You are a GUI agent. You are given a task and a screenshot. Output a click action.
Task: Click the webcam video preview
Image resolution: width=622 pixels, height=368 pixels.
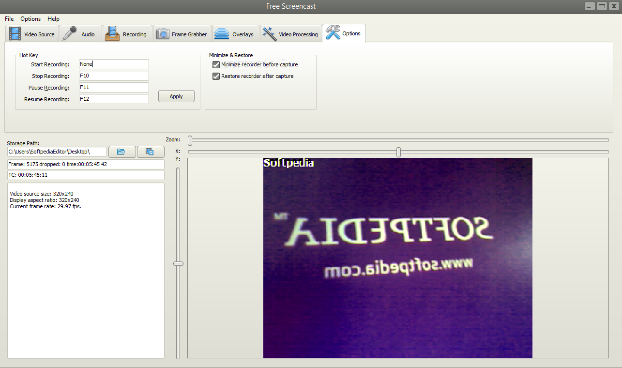(x=398, y=258)
